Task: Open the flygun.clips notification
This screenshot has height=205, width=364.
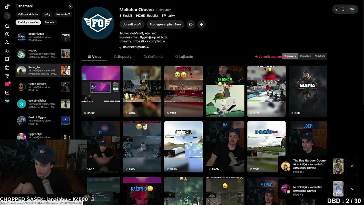Action: 44,136
